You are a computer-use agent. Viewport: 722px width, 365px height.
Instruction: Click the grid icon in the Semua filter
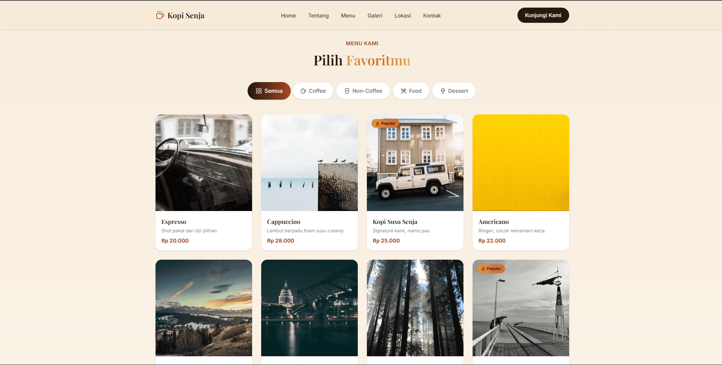pos(259,91)
